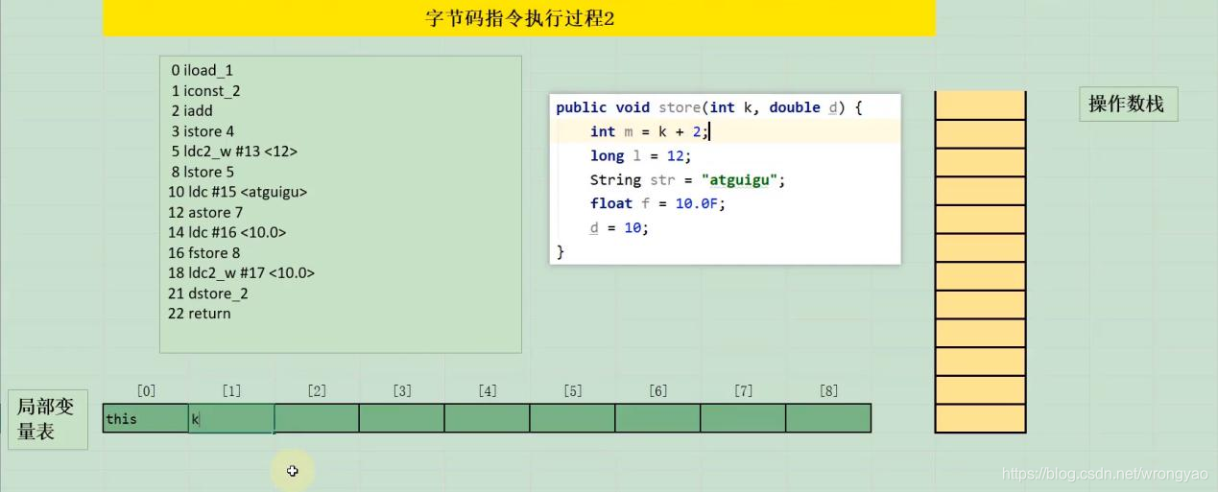Screen dimensions: 1218x492
Task: Click code line 'float f = 10.0F;'
Action: pos(657,203)
